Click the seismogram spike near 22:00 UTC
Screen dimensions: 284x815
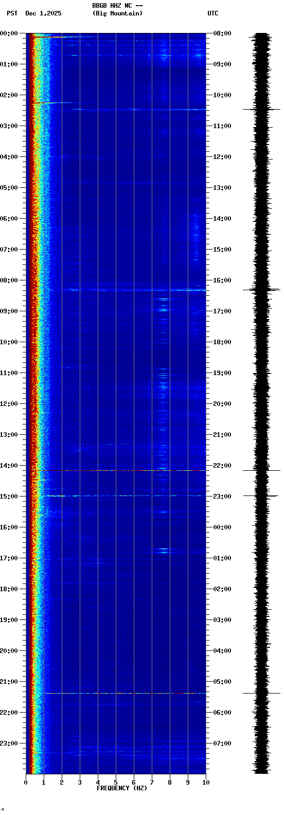pyautogui.click(x=262, y=470)
